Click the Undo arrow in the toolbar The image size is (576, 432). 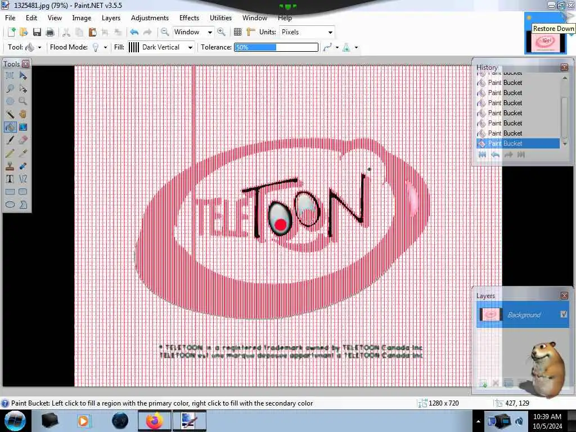(134, 32)
